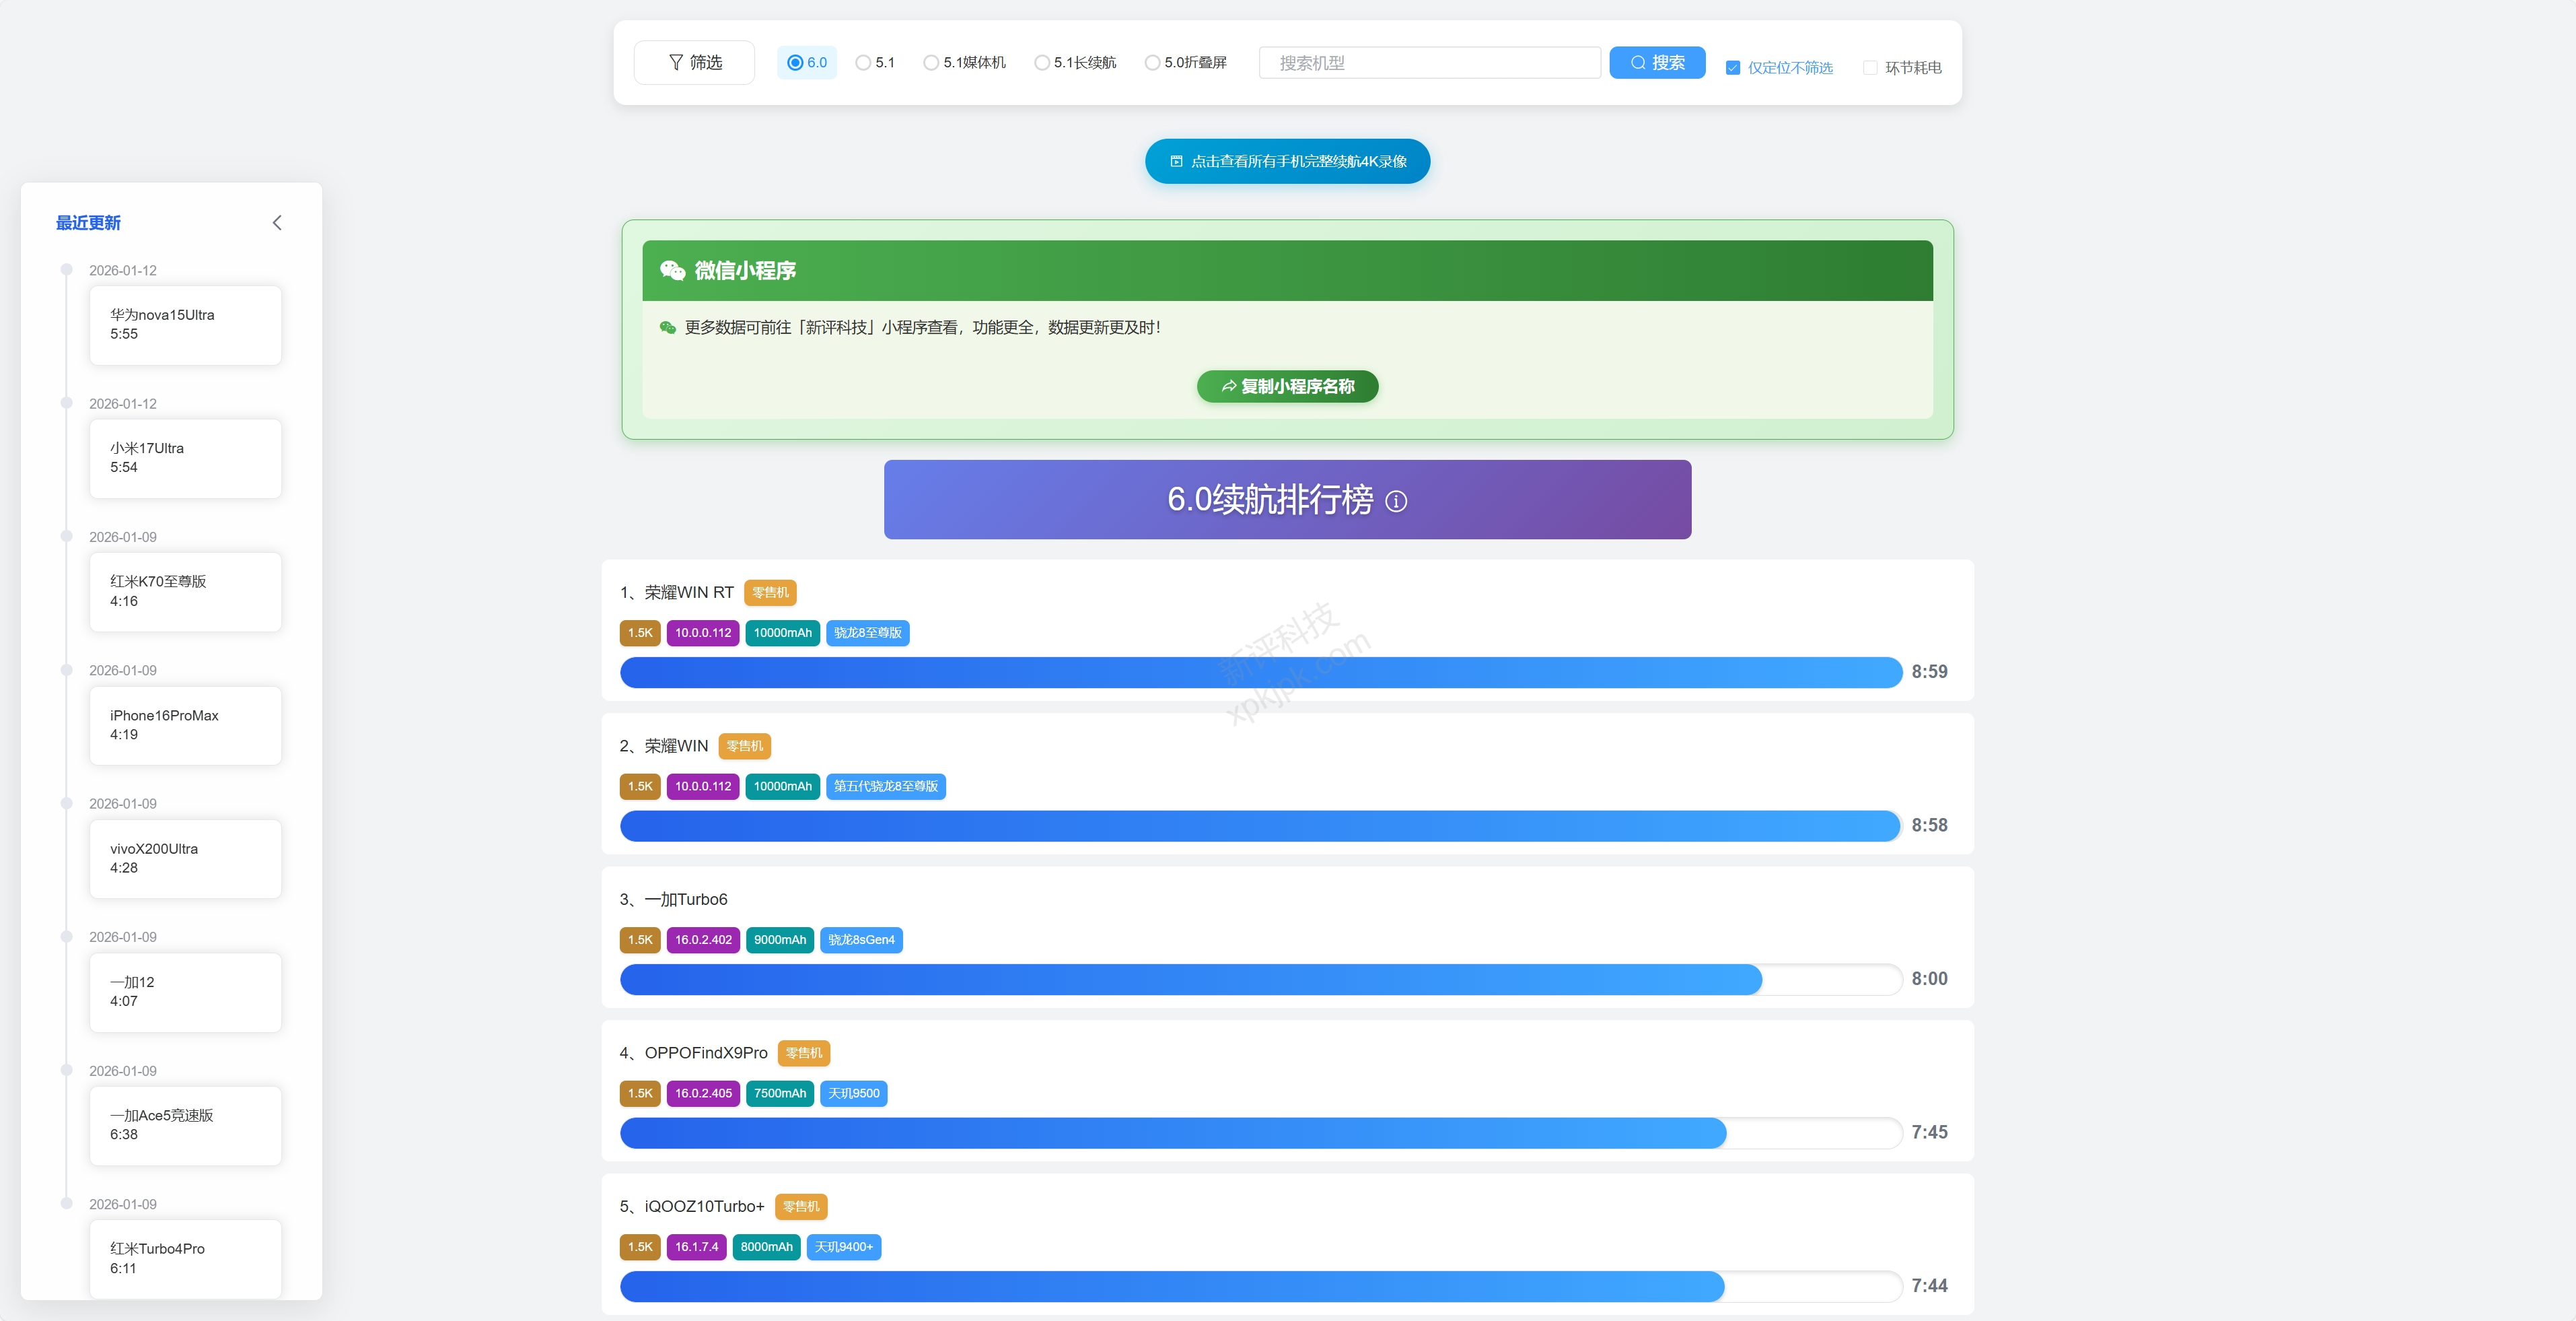
Task: Click the share arrow icon on 复制小程序名称
Action: [1229, 386]
